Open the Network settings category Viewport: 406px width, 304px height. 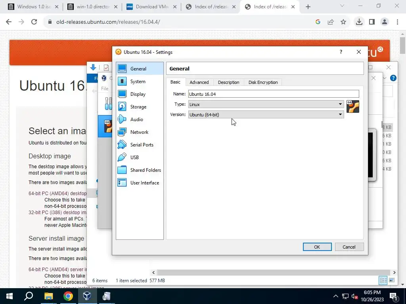click(x=140, y=132)
